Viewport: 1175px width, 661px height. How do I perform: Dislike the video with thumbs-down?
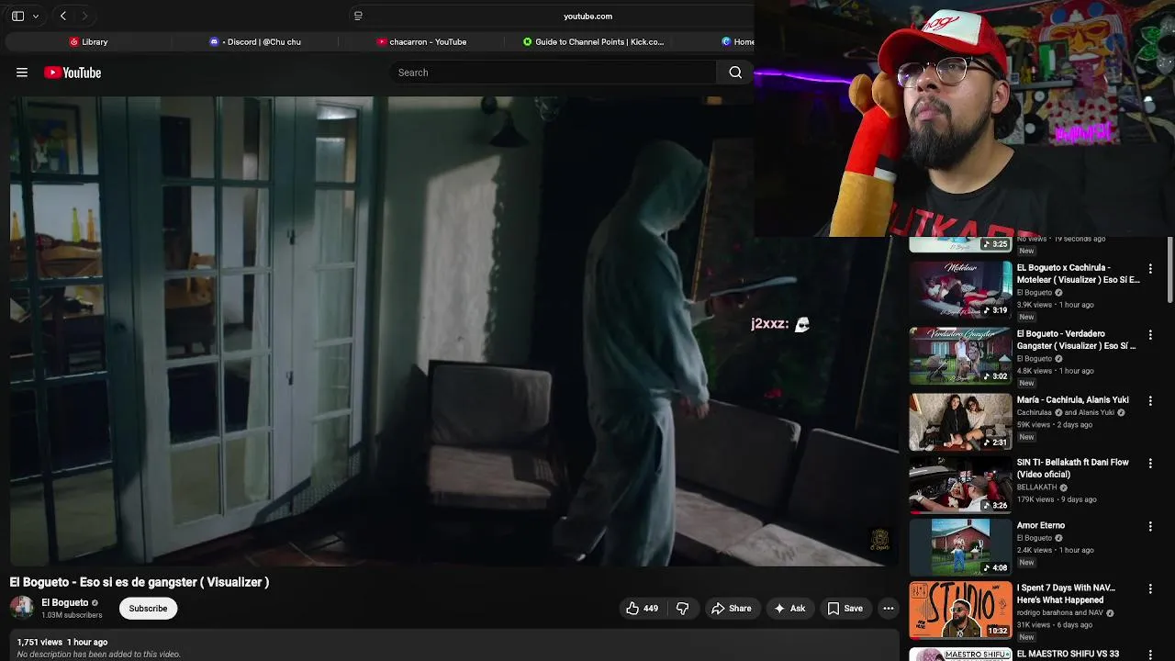(682, 608)
